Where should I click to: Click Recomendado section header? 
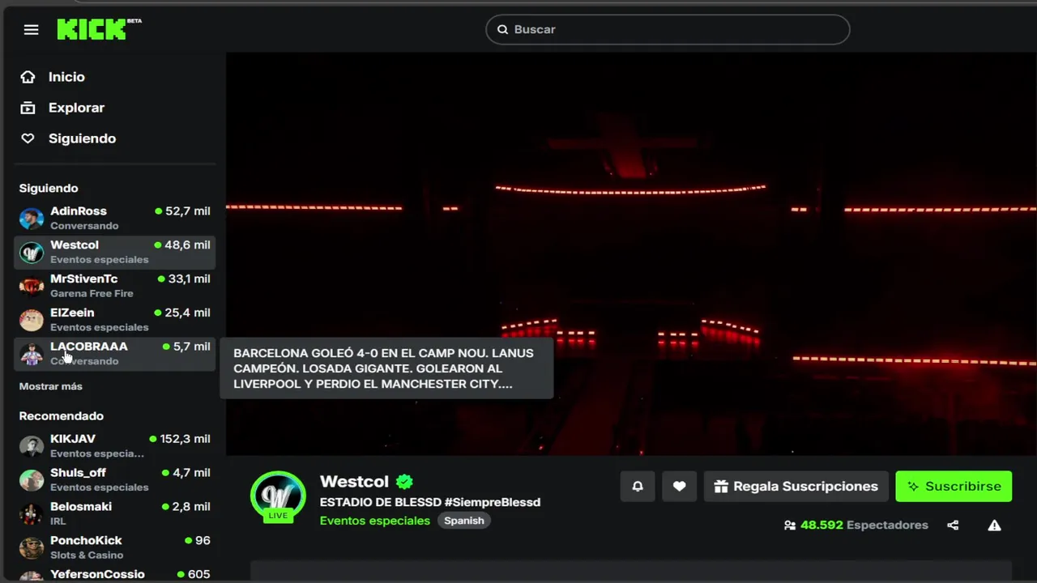coord(62,416)
